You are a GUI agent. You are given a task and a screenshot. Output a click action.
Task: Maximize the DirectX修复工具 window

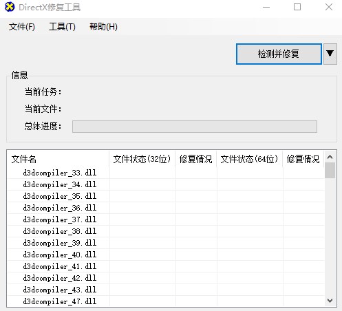[297, 7]
